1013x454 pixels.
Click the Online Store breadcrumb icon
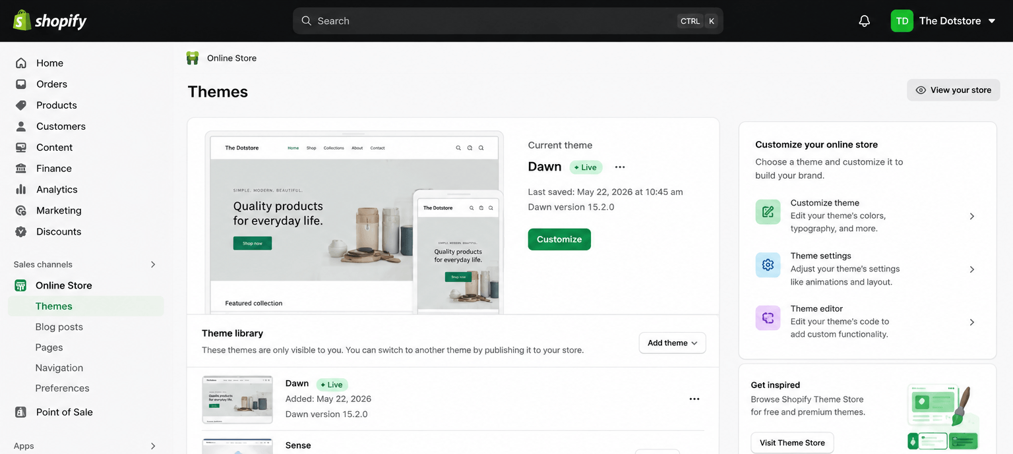pos(193,58)
